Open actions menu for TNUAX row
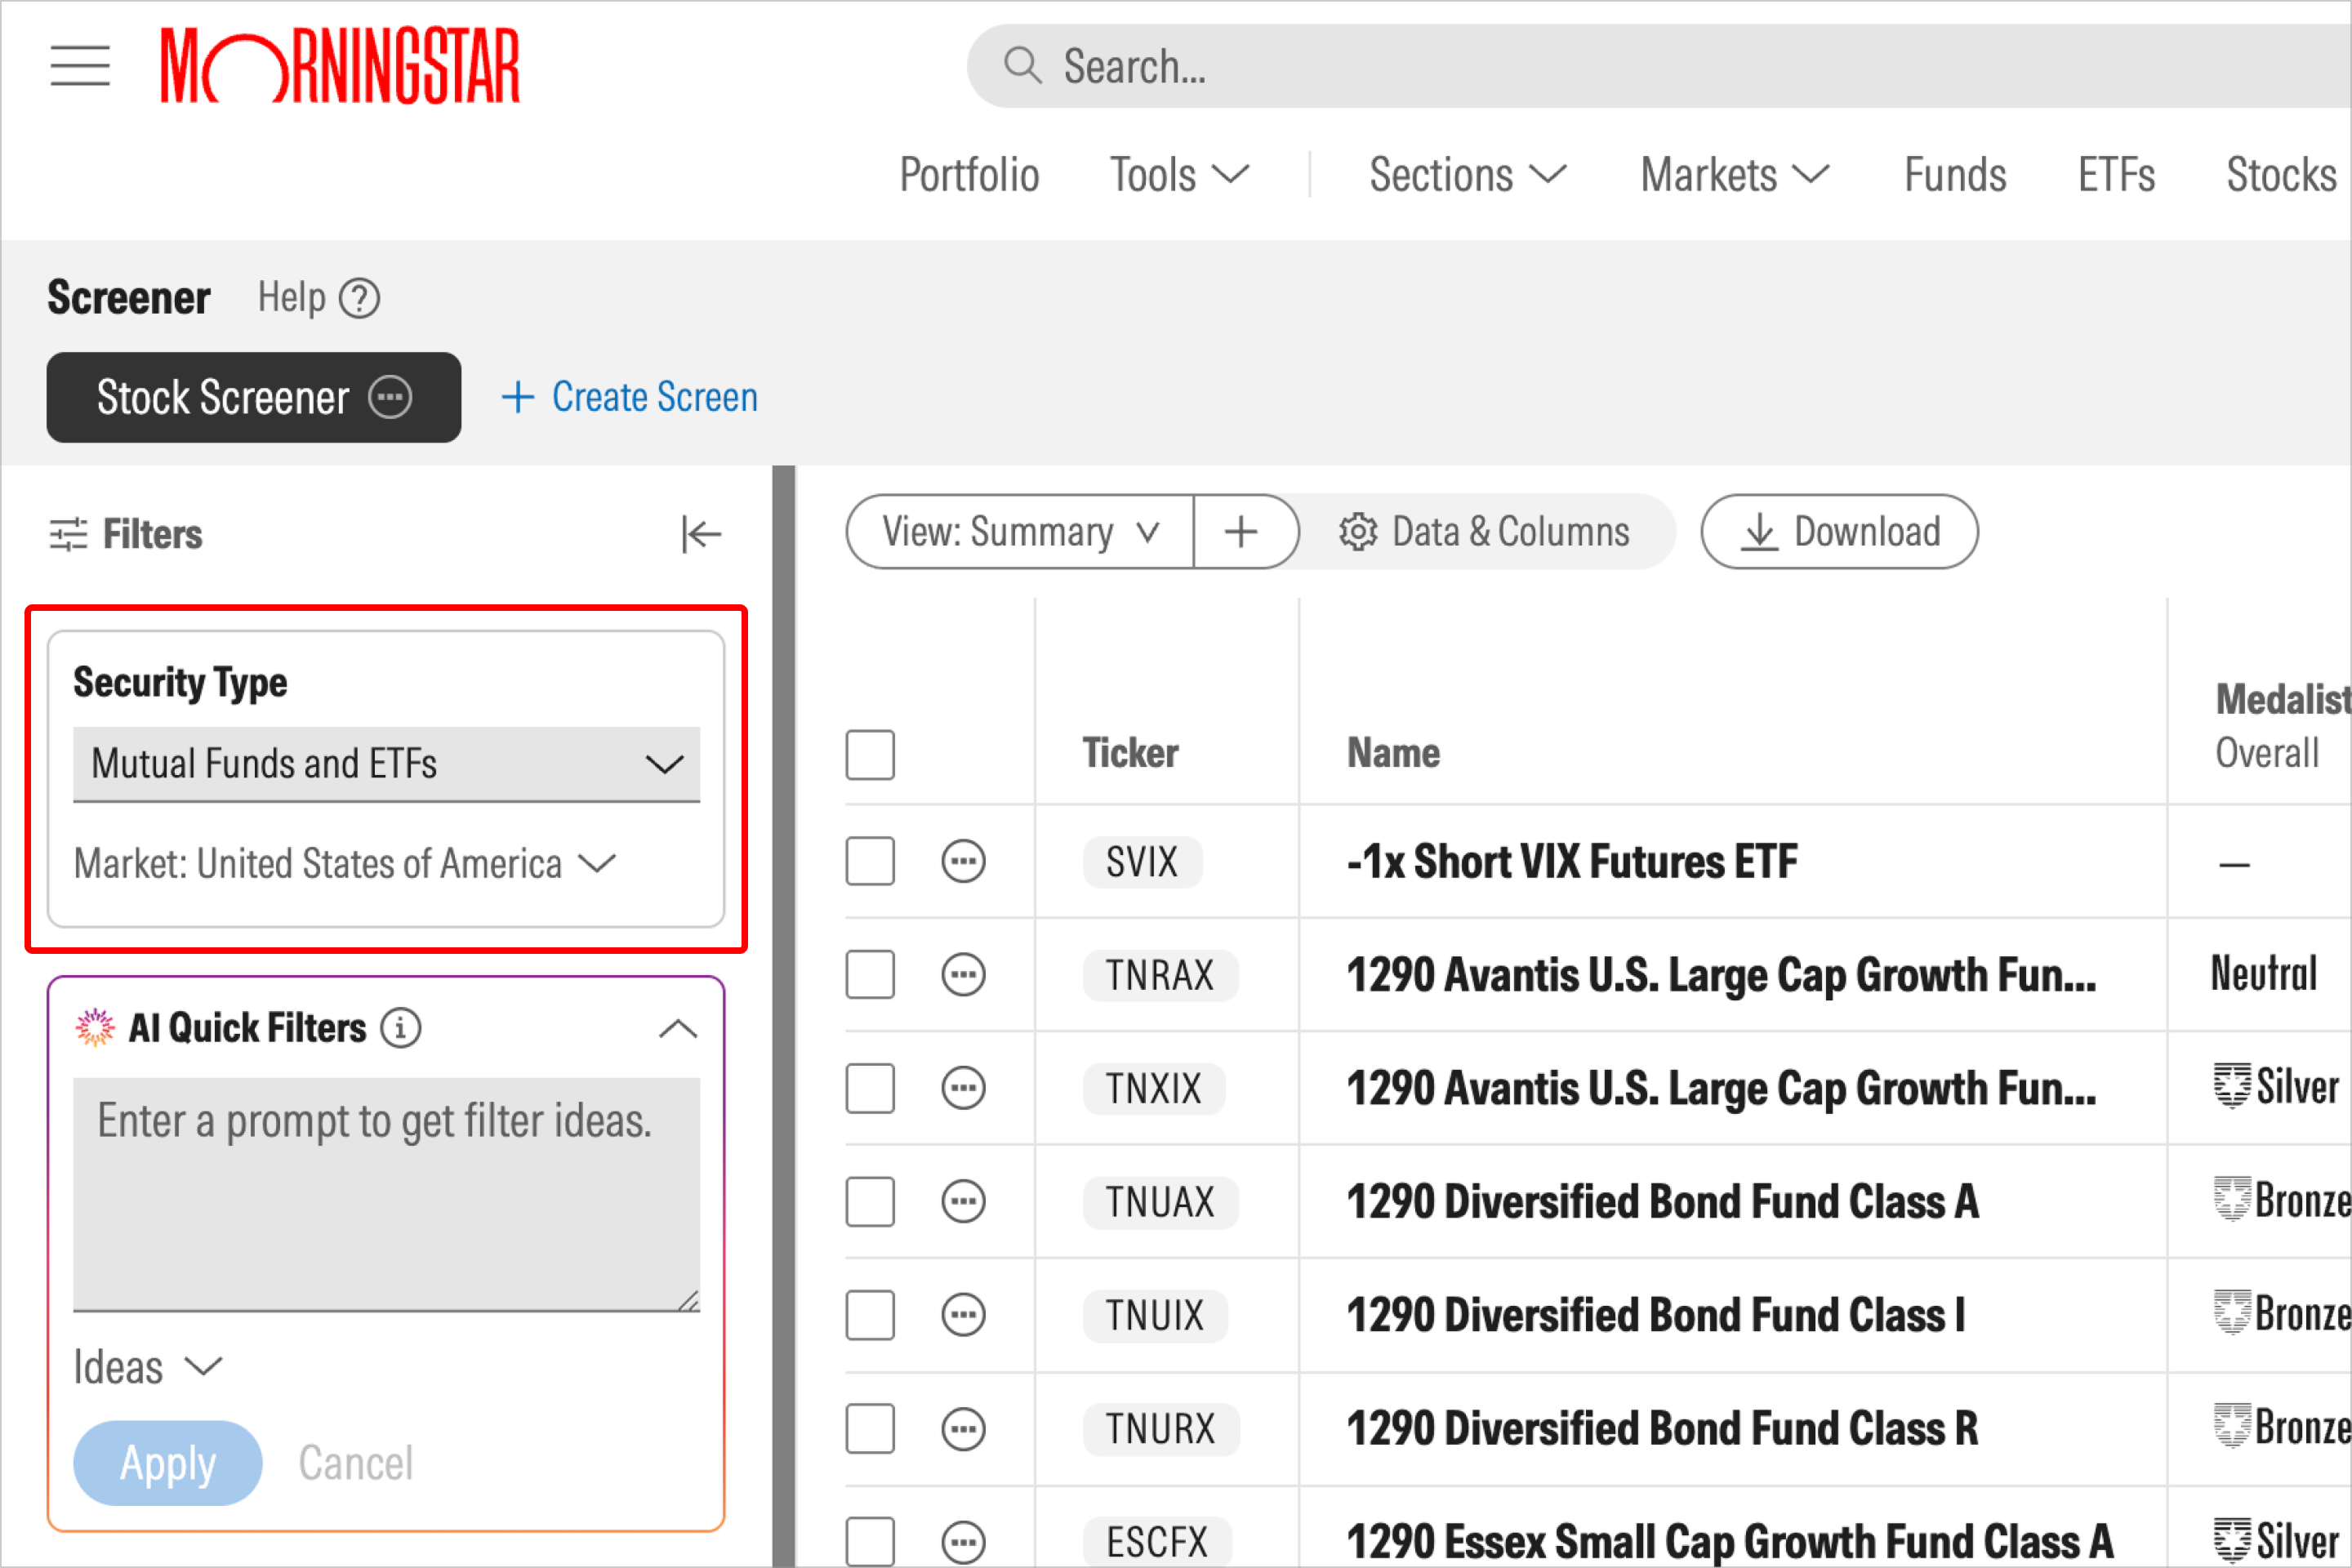The image size is (2352, 1568). (964, 1201)
